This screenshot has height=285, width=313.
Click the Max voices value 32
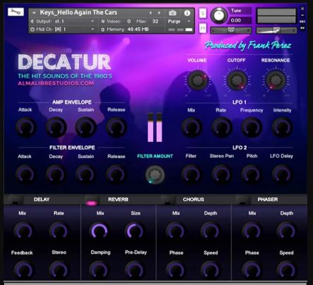coord(155,21)
